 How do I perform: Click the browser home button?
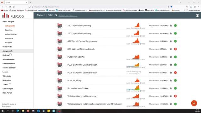[x=14, y=7]
